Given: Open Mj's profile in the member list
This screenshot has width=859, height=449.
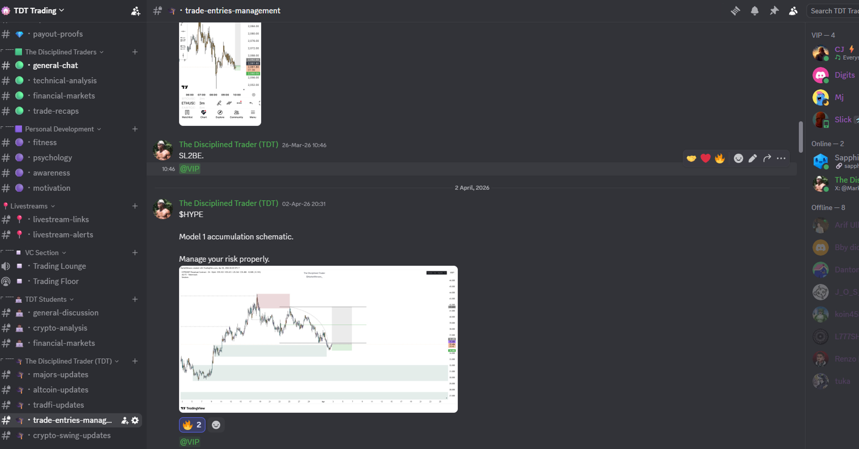Looking at the screenshot, I should [836, 98].
